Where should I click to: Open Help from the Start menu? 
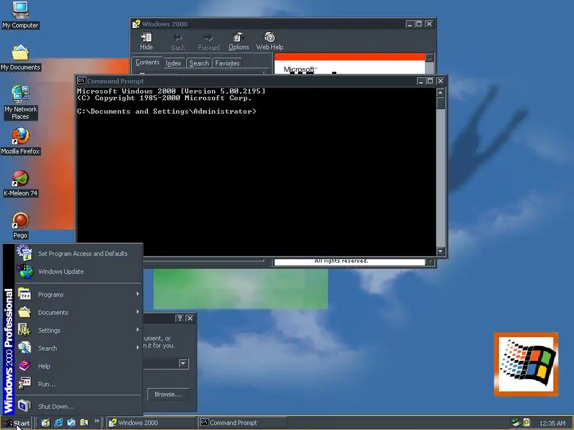(78, 366)
